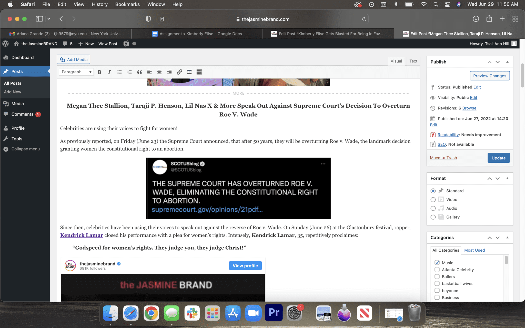This screenshot has height=328, width=525.
Task: Show Safari tab overview
Action: tap(515, 19)
